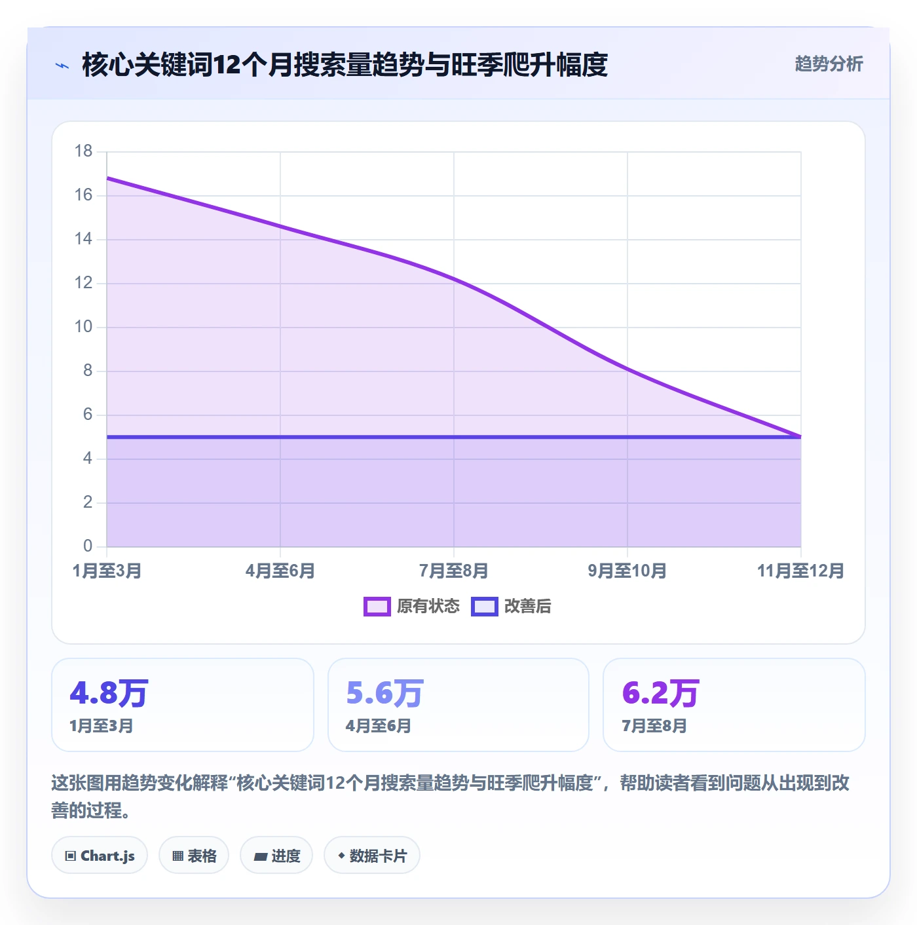Click the chart title heading text
The width and height of the screenshot is (917, 925).
tap(345, 65)
